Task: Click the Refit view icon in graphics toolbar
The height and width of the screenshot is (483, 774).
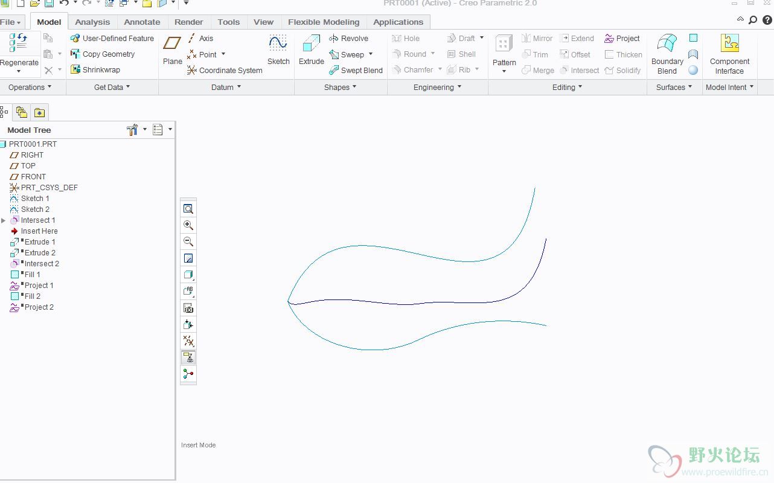Action: 188,209
